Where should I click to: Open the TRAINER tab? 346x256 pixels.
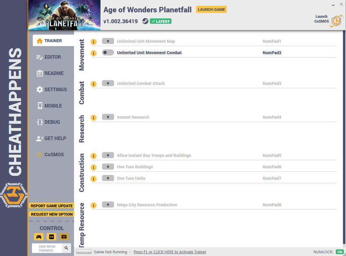(x=53, y=41)
